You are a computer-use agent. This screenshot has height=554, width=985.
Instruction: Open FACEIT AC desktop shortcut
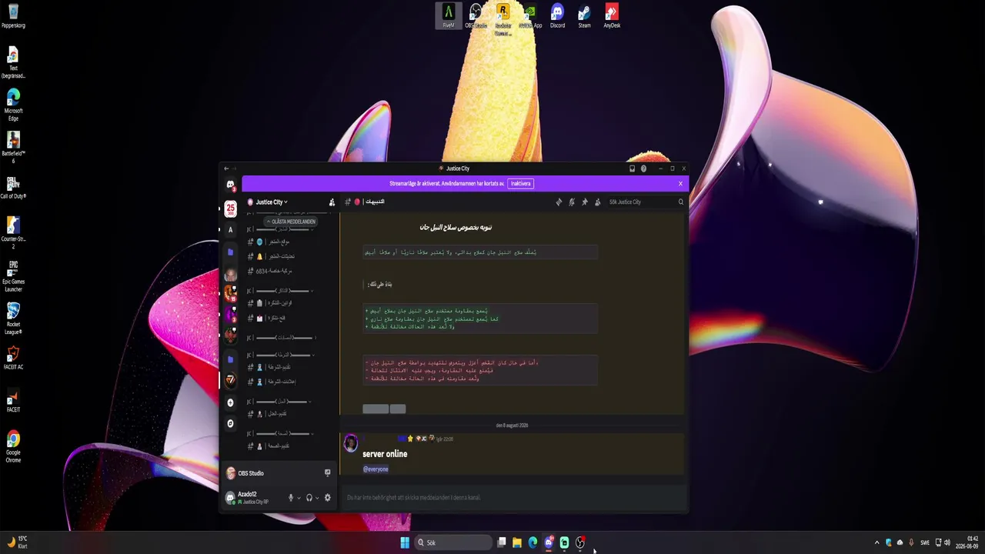[x=13, y=359]
